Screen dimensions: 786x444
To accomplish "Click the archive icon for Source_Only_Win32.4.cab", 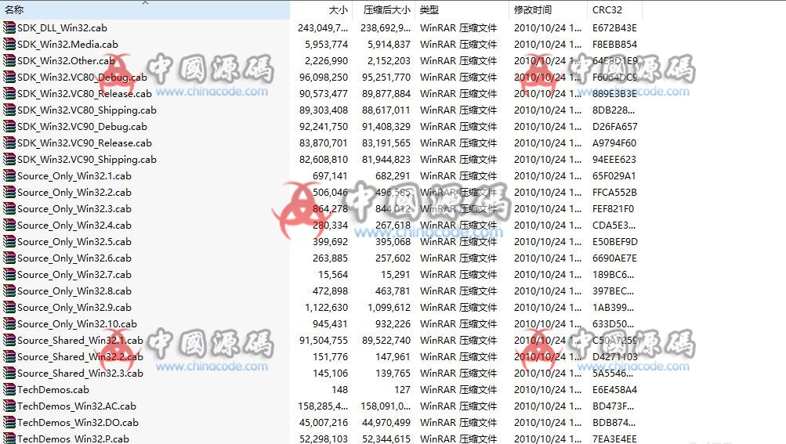I will 9,225.
